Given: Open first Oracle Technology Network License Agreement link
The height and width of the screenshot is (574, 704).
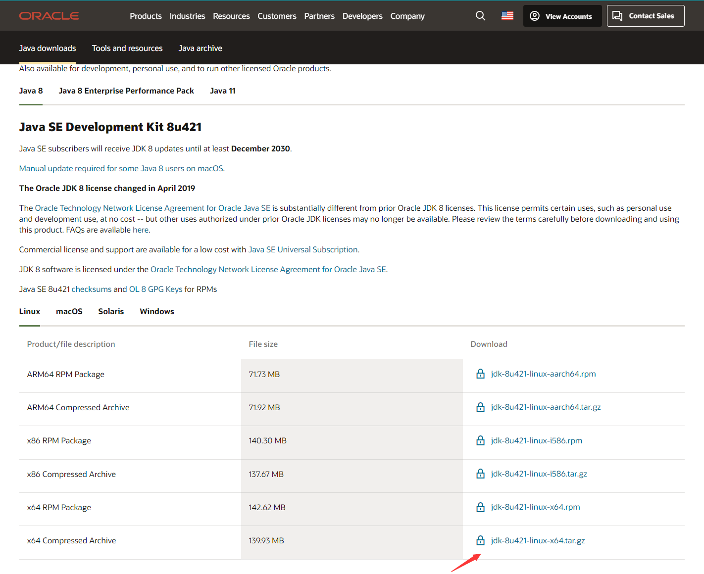Looking at the screenshot, I should pos(152,208).
